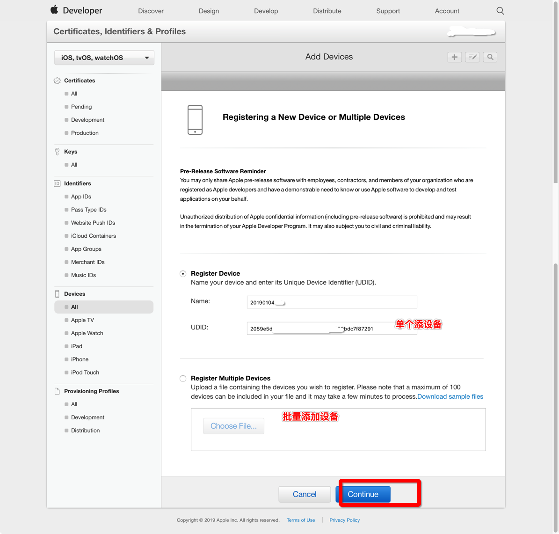
Task: Open iCloud Containers in sidebar
Action: (x=94, y=236)
